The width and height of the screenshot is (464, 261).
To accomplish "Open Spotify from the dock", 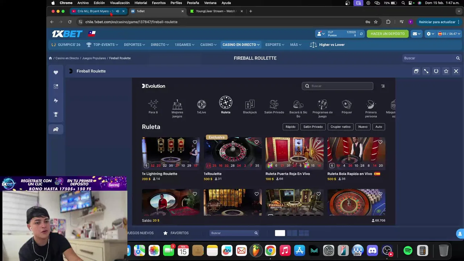I will coord(408,250).
